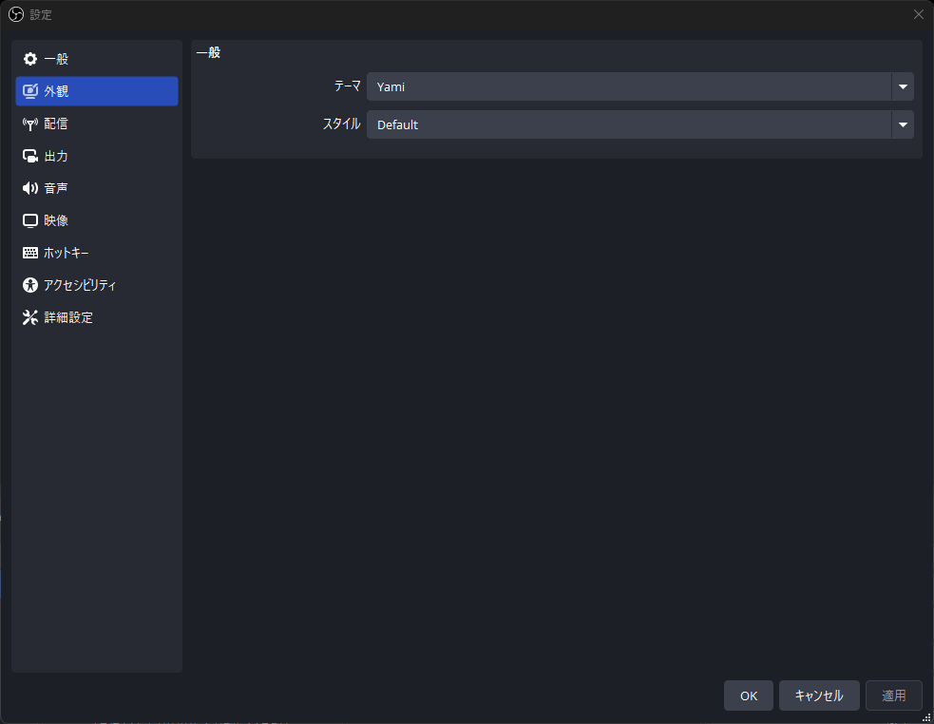Screen dimensions: 934x724
Task: Open the Yami theme combo box
Action: point(639,87)
